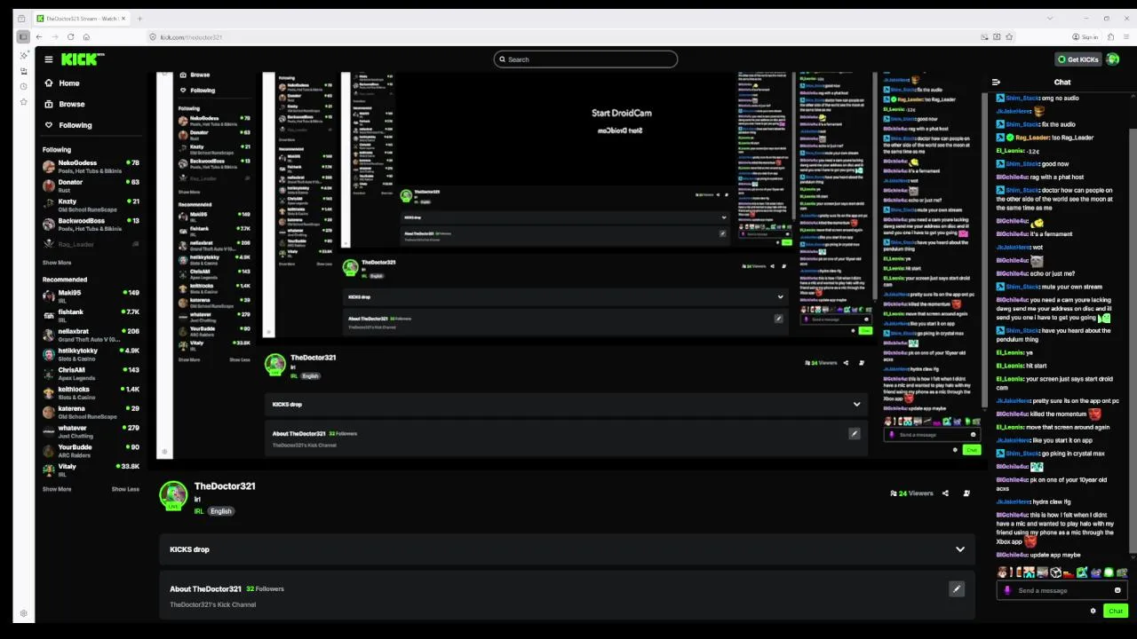Open NekoGodess channel in Following list
Image resolution: width=1137 pixels, height=639 pixels.
(x=91, y=166)
